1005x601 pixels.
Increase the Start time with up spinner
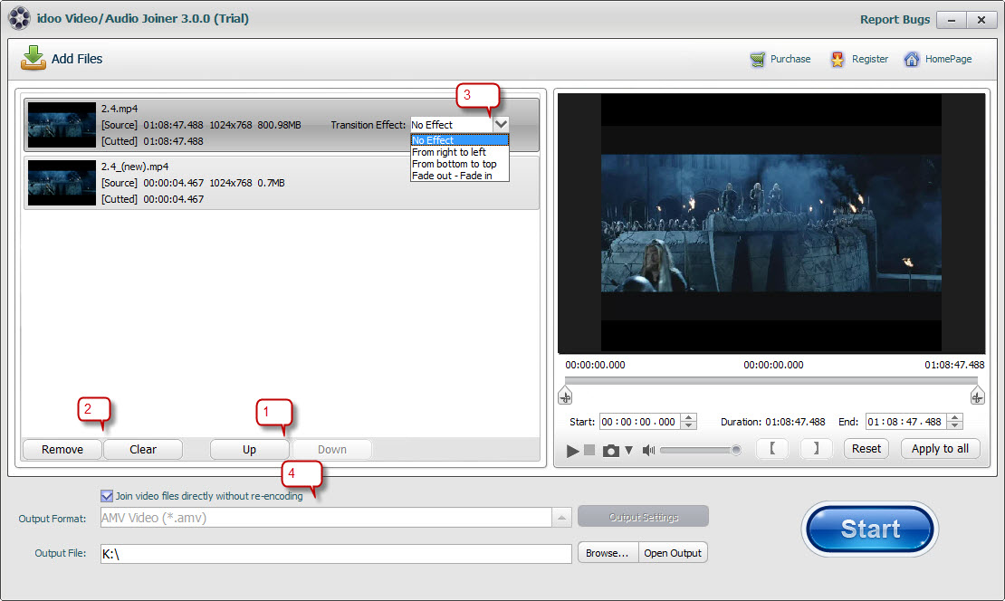point(689,418)
